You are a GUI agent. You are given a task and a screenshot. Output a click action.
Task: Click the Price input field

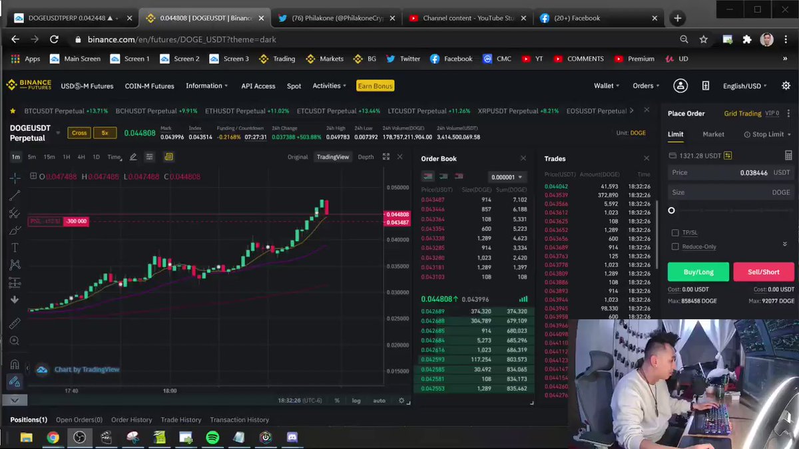point(730,172)
